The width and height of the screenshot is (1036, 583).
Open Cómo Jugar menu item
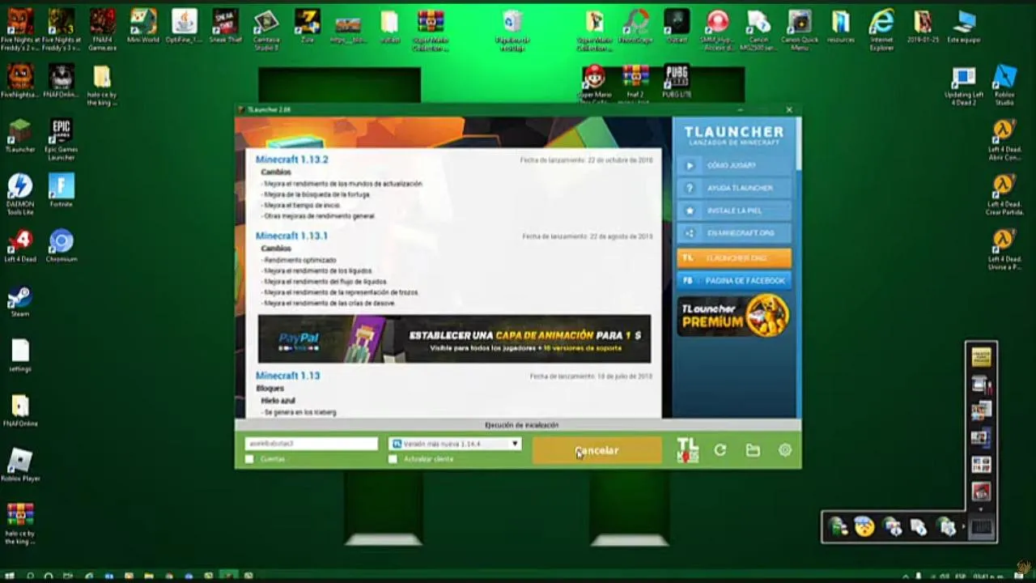point(734,165)
